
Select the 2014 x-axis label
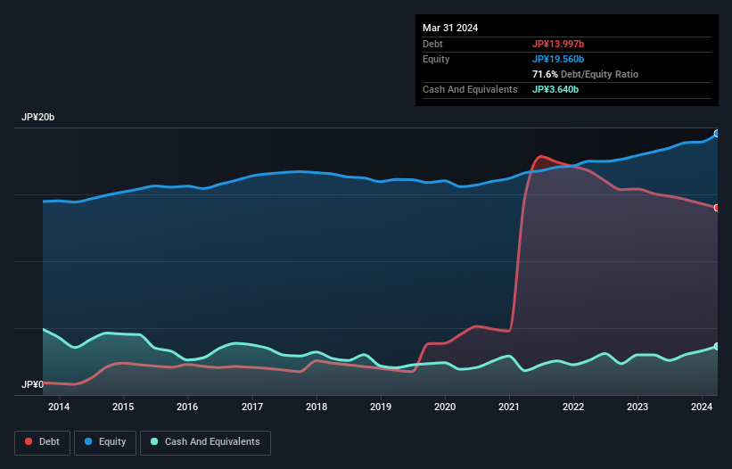click(59, 407)
